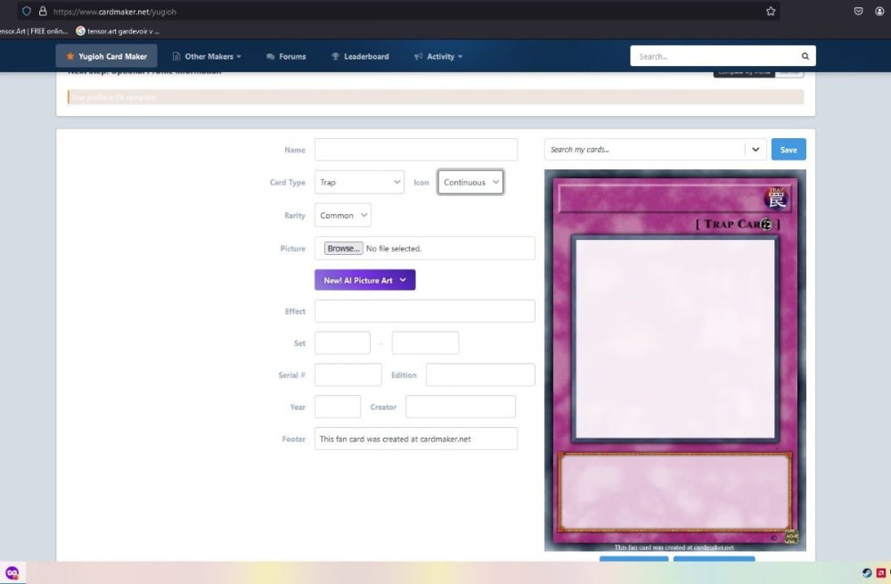891x584 pixels.
Task: Open the Rarity dropdown set to Common
Action: [x=343, y=216]
